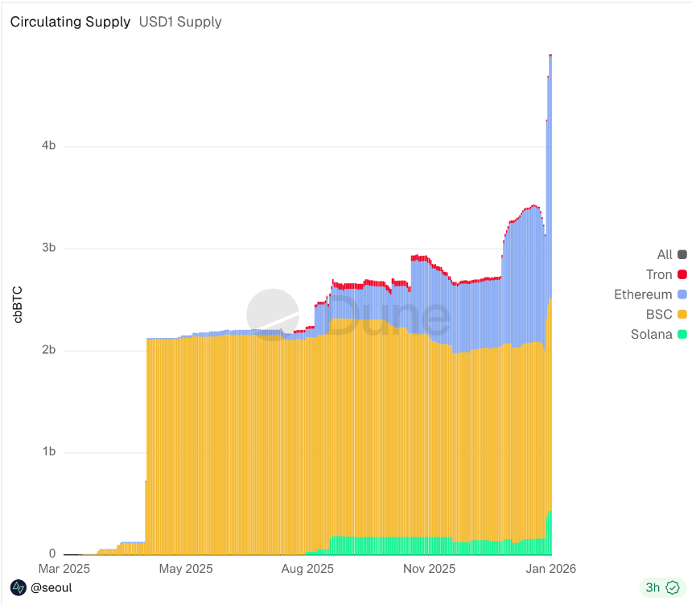The image size is (692, 605).
Task: Toggle the Solana legend entry
Action: point(654,335)
